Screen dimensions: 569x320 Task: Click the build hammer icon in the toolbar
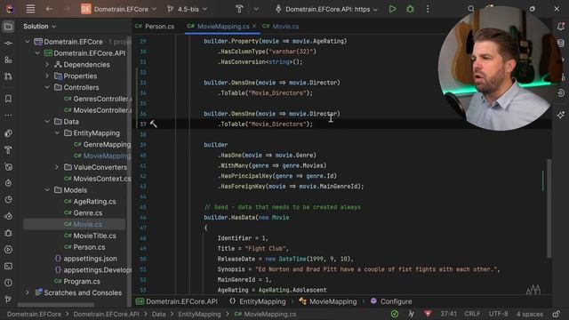point(239,9)
